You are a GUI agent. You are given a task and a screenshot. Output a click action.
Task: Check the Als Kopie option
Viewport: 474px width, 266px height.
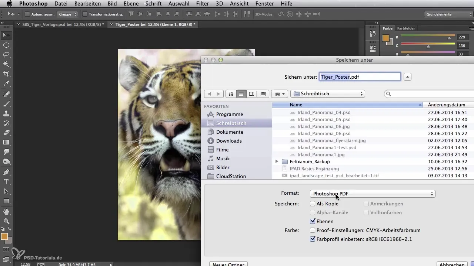(x=313, y=204)
